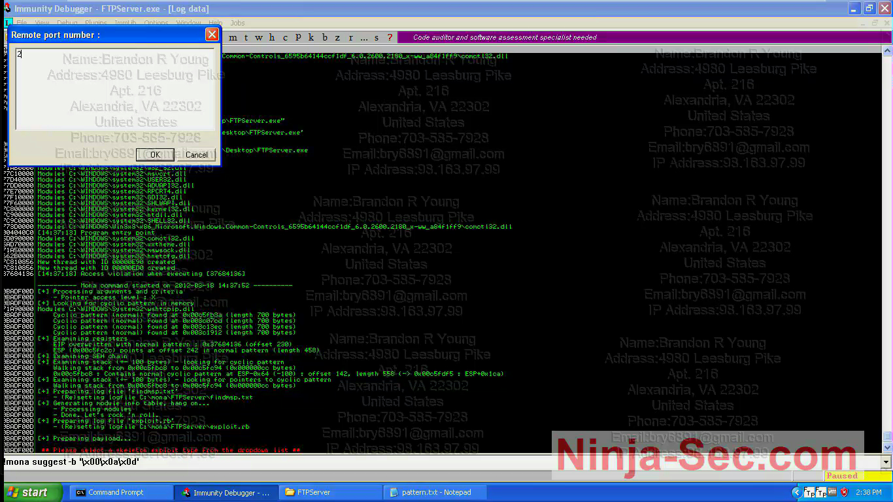Image resolution: width=893 pixels, height=502 pixels.
Task: Open the Windows list using the 'w' icon
Action: pos(259,37)
